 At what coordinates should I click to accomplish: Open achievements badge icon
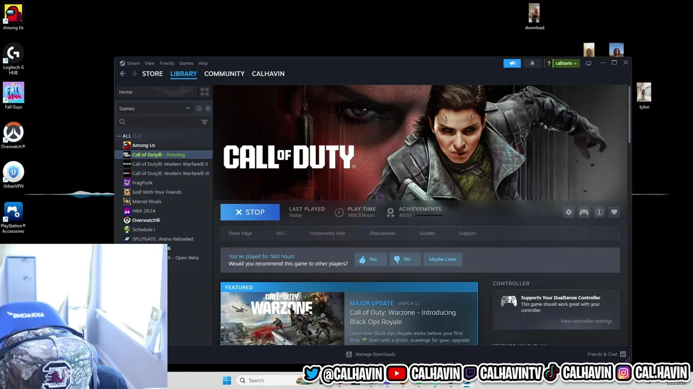pyautogui.click(x=390, y=212)
